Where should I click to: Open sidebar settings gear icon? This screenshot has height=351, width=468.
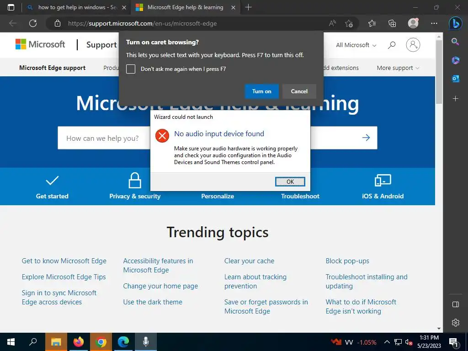pos(456,323)
